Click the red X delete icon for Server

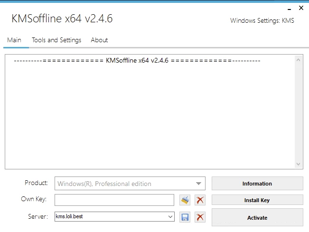[200, 217]
